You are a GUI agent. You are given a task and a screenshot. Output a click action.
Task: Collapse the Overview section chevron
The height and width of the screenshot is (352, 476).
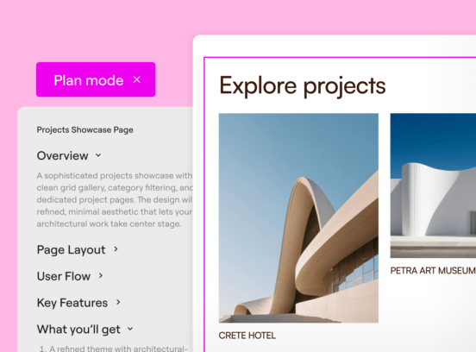click(x=98, y=155)
